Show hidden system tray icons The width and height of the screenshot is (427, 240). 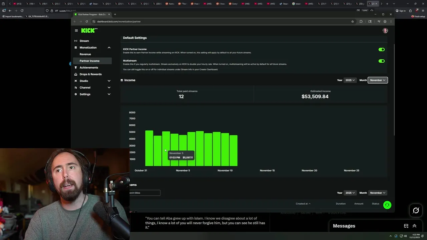(x=390, y=236)
